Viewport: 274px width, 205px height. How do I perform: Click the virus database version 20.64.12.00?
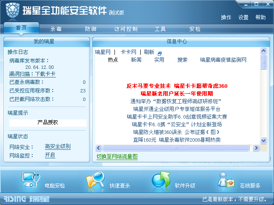[40, 67]
